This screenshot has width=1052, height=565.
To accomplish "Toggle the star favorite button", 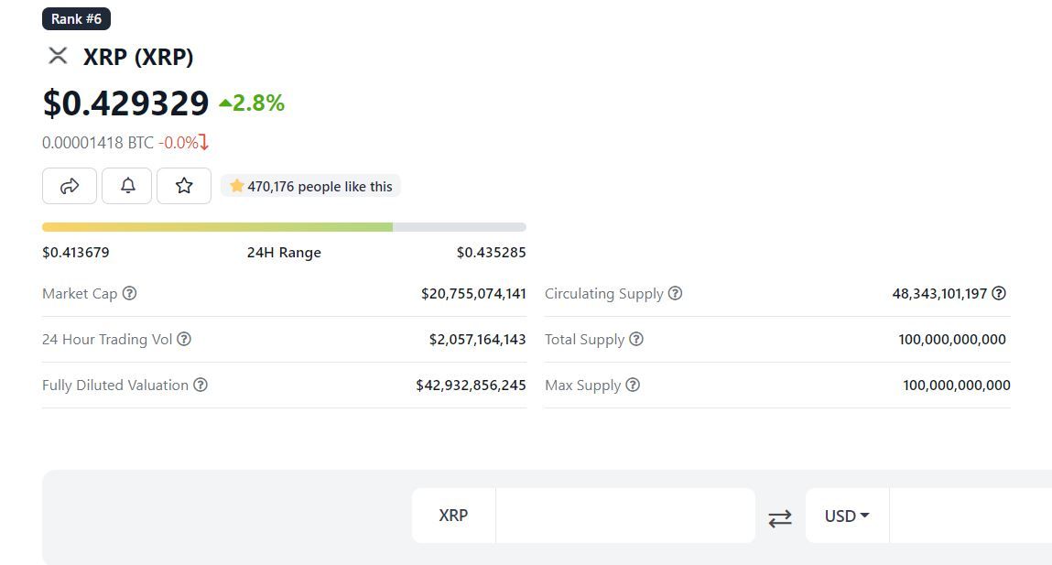I will (184, 186).
